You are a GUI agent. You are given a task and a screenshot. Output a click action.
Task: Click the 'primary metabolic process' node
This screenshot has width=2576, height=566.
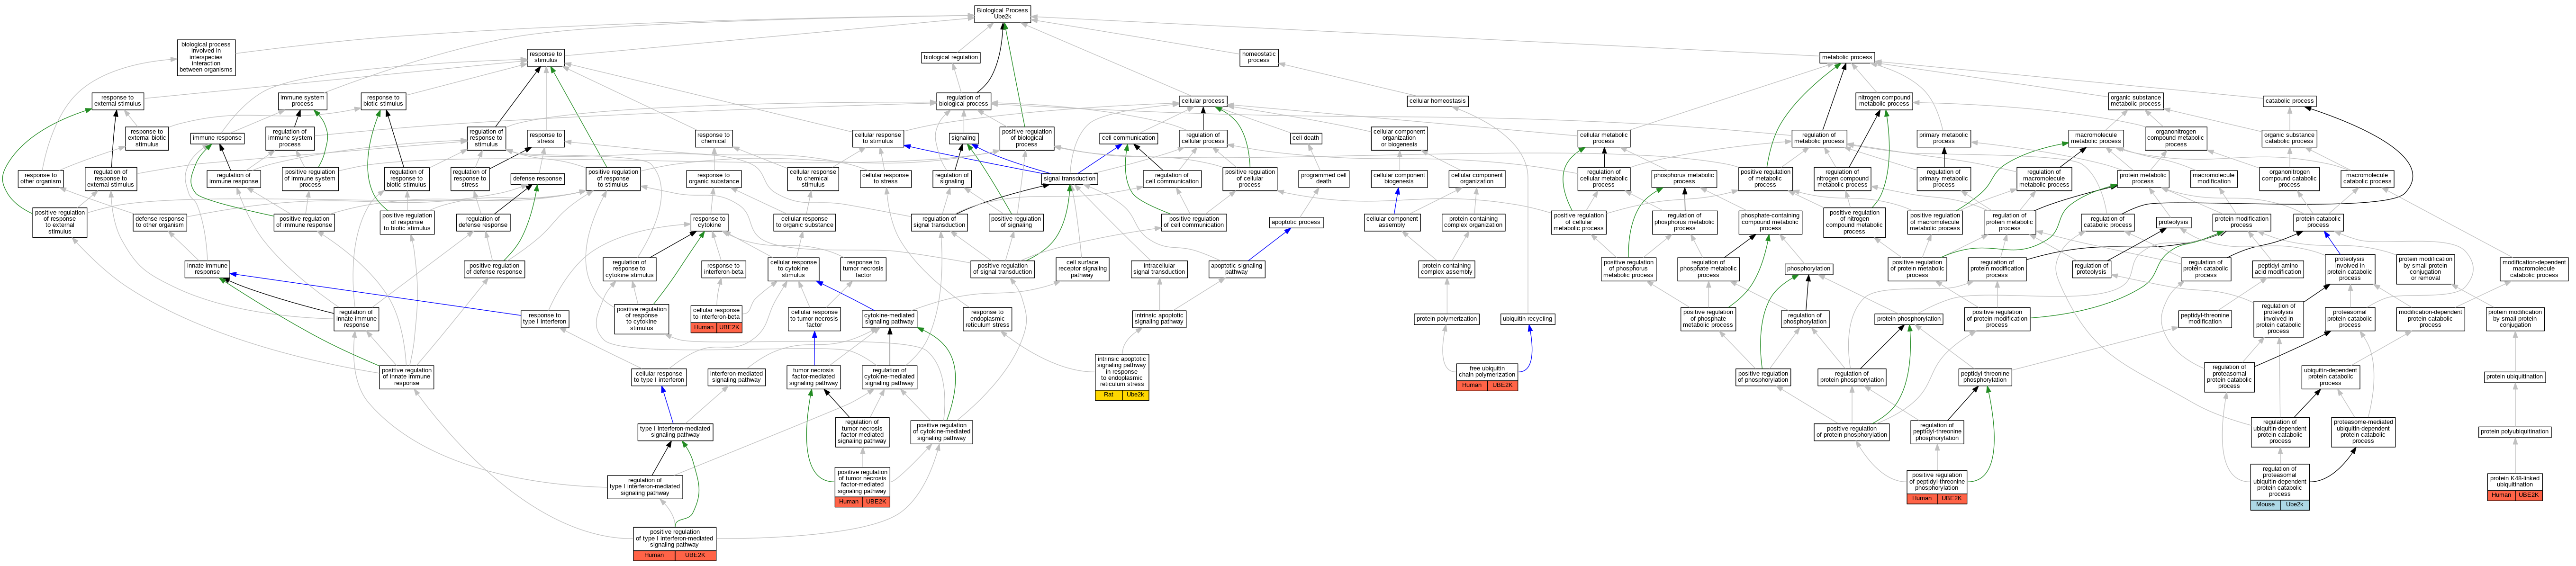(x=1943, y=138)
